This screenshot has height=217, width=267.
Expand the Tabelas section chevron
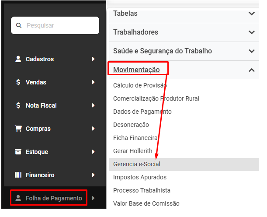point(251,14)
